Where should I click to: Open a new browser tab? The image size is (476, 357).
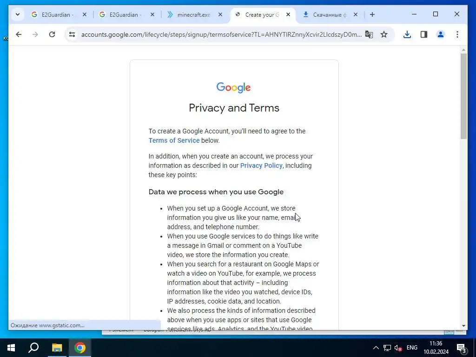tap(372, 14)
